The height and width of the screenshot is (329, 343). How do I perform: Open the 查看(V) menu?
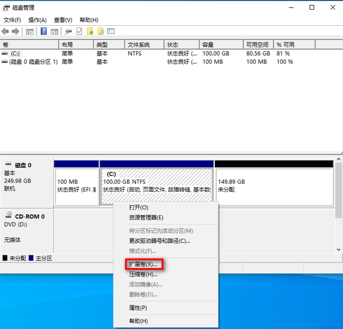63,20
